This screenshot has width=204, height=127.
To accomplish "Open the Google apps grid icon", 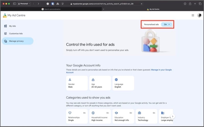I will click(193, 15).
